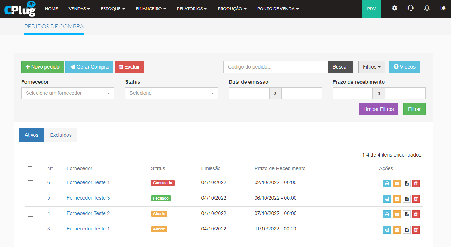Check the box beside order 4
Viewport: 451px width, 247px height.
click(x=30, y=214)
